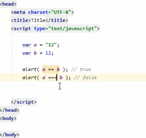Click the var keyword declaring b
Image resolution: width=146 pixels, height=138 pixels.
(27, 53)
